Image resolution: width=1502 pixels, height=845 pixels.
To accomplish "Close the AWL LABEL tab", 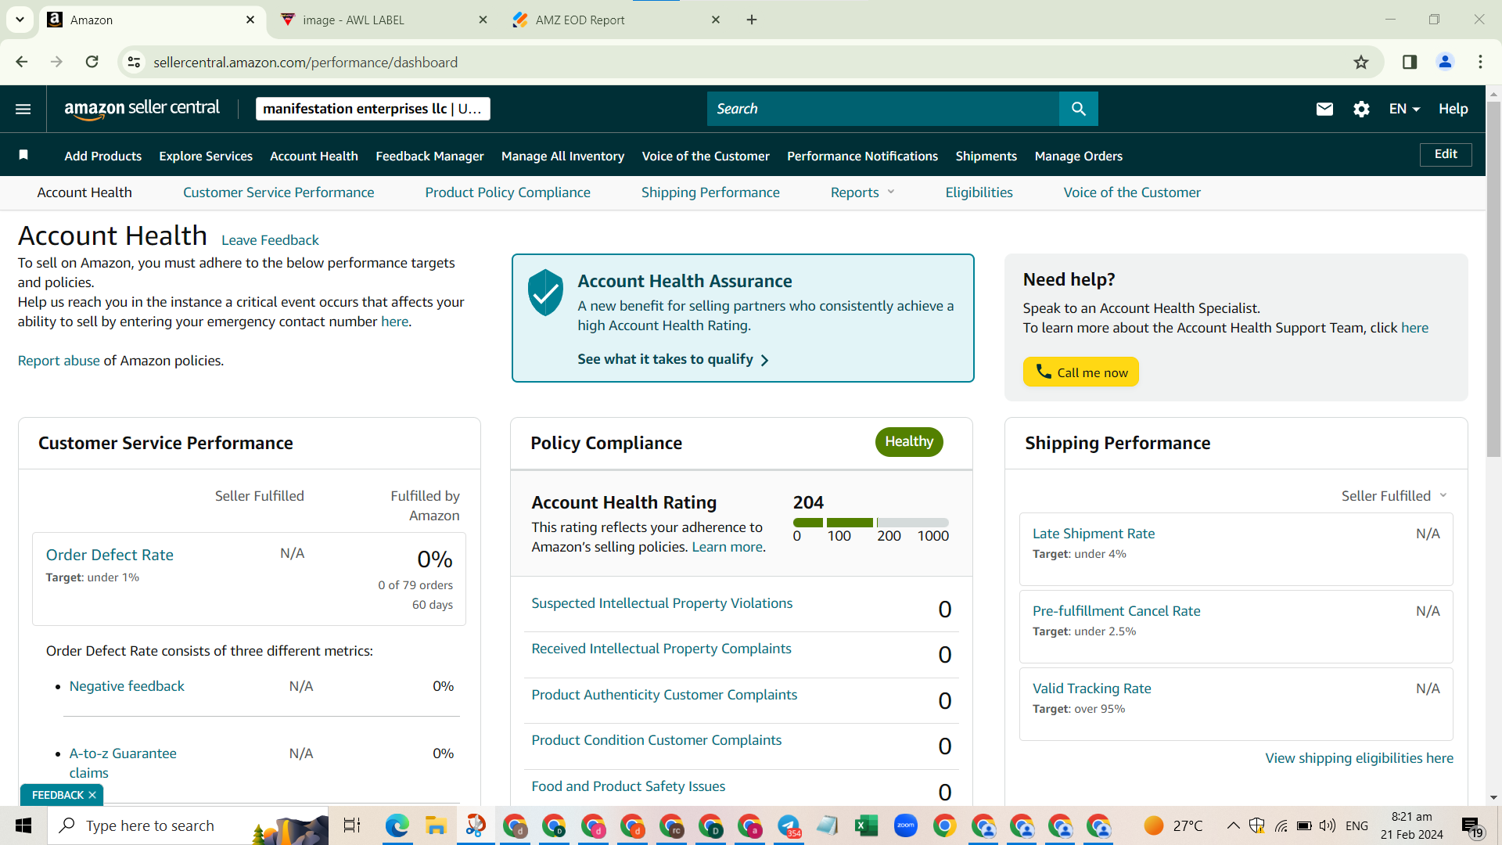I will coord(483,20).
